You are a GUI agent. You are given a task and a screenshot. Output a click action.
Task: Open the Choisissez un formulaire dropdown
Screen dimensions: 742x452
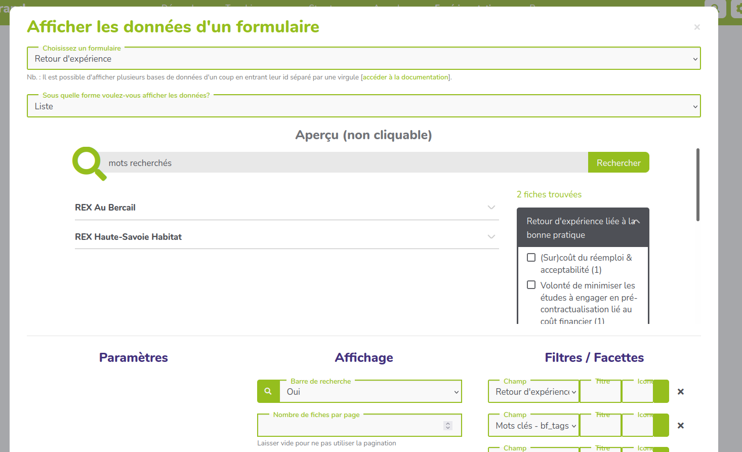pos(363,59)
